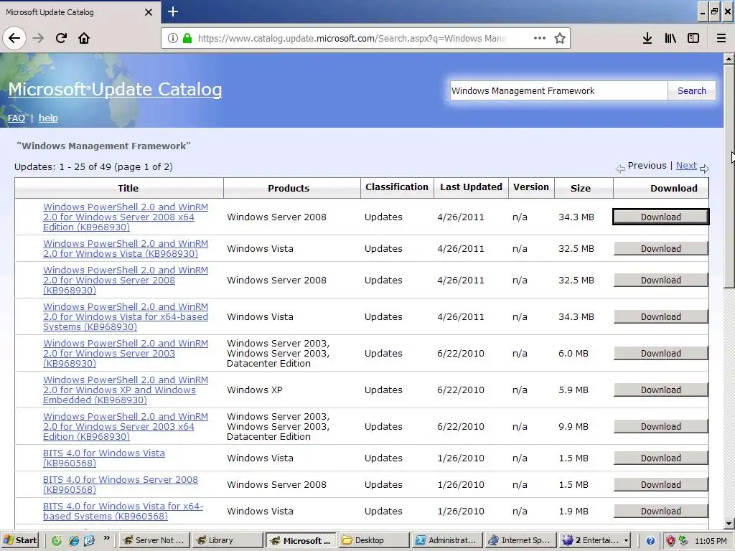Reload the page with the refresh icon
This screenshot has height=551, width=735.
tap(61, 38)
